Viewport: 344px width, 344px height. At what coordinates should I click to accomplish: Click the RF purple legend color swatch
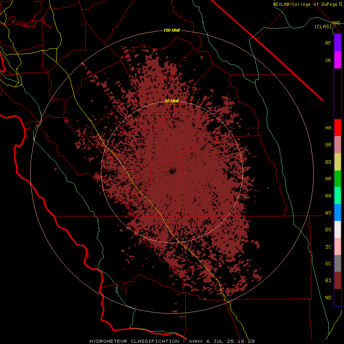point(338,43)
